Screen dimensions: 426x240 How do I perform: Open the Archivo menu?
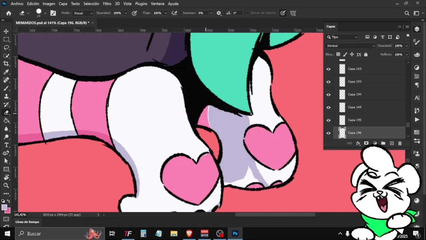coord(17,4)
